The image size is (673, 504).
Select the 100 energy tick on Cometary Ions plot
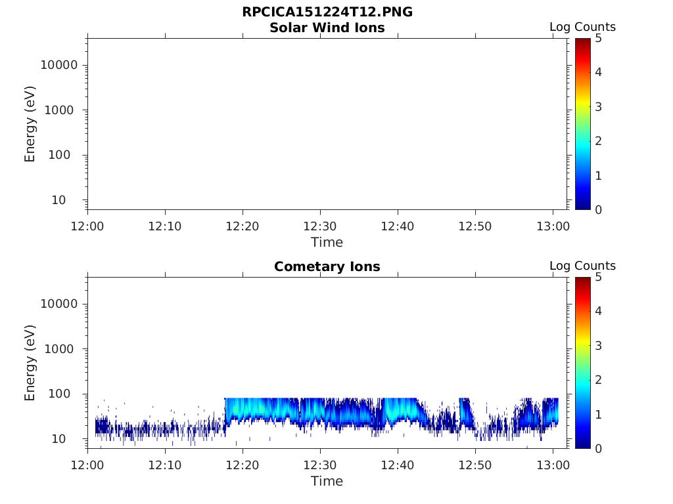(x=59, y=394)
